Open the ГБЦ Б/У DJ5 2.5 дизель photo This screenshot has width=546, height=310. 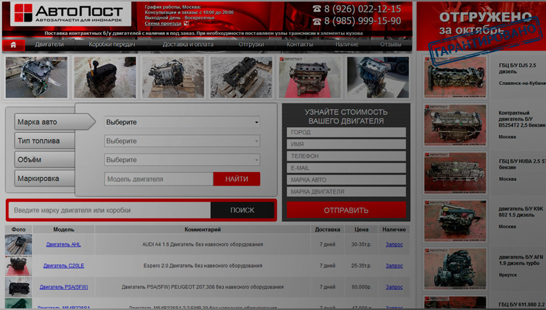point(455,77)
